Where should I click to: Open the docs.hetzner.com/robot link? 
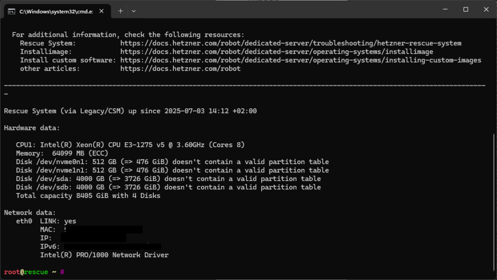point(181,69)
